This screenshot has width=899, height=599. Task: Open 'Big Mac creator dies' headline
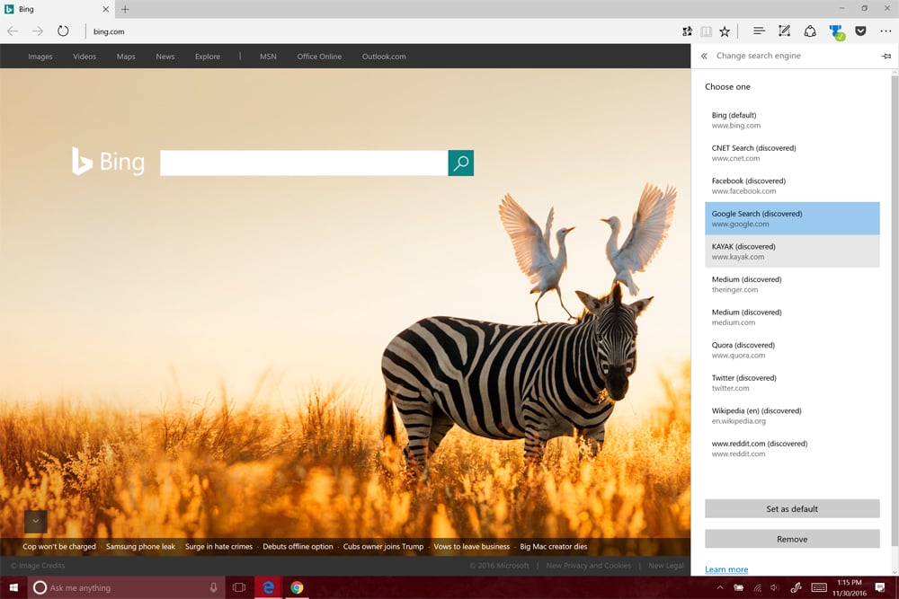[553, 546]
